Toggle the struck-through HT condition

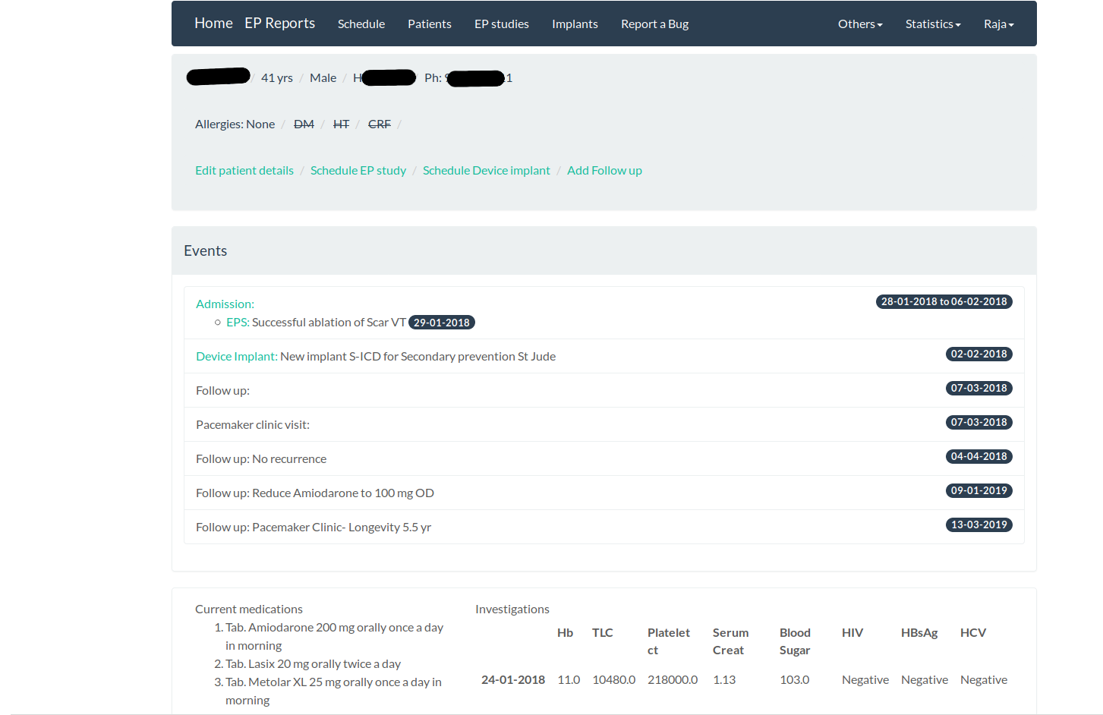(342, 124)
